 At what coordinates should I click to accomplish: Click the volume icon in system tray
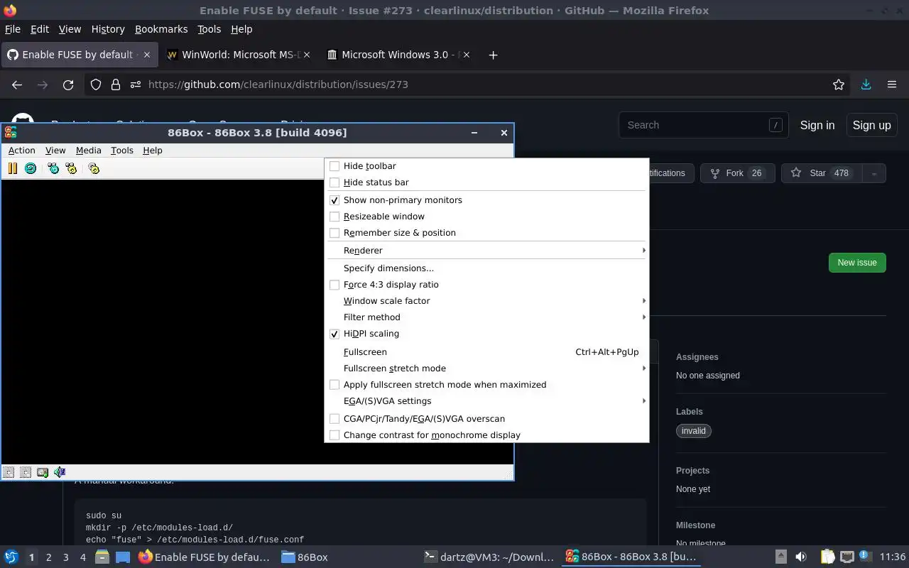click(x=801, y=557)
